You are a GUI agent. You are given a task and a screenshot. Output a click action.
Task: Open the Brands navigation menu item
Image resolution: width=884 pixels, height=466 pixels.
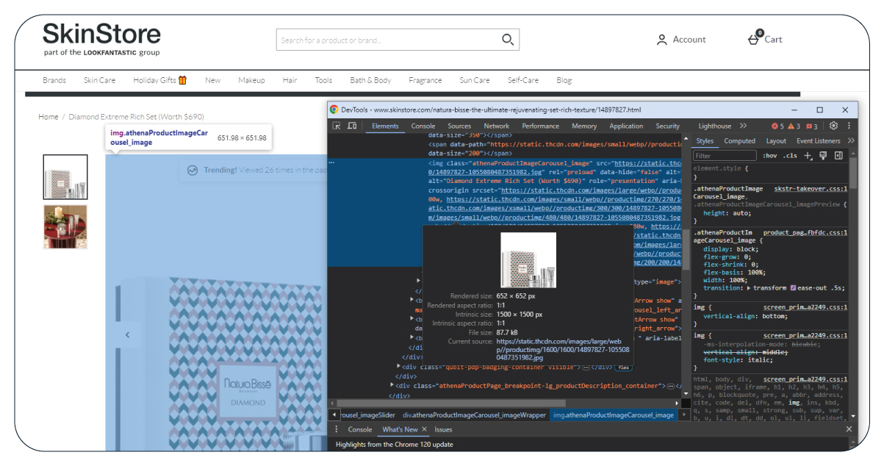[54, 80]
